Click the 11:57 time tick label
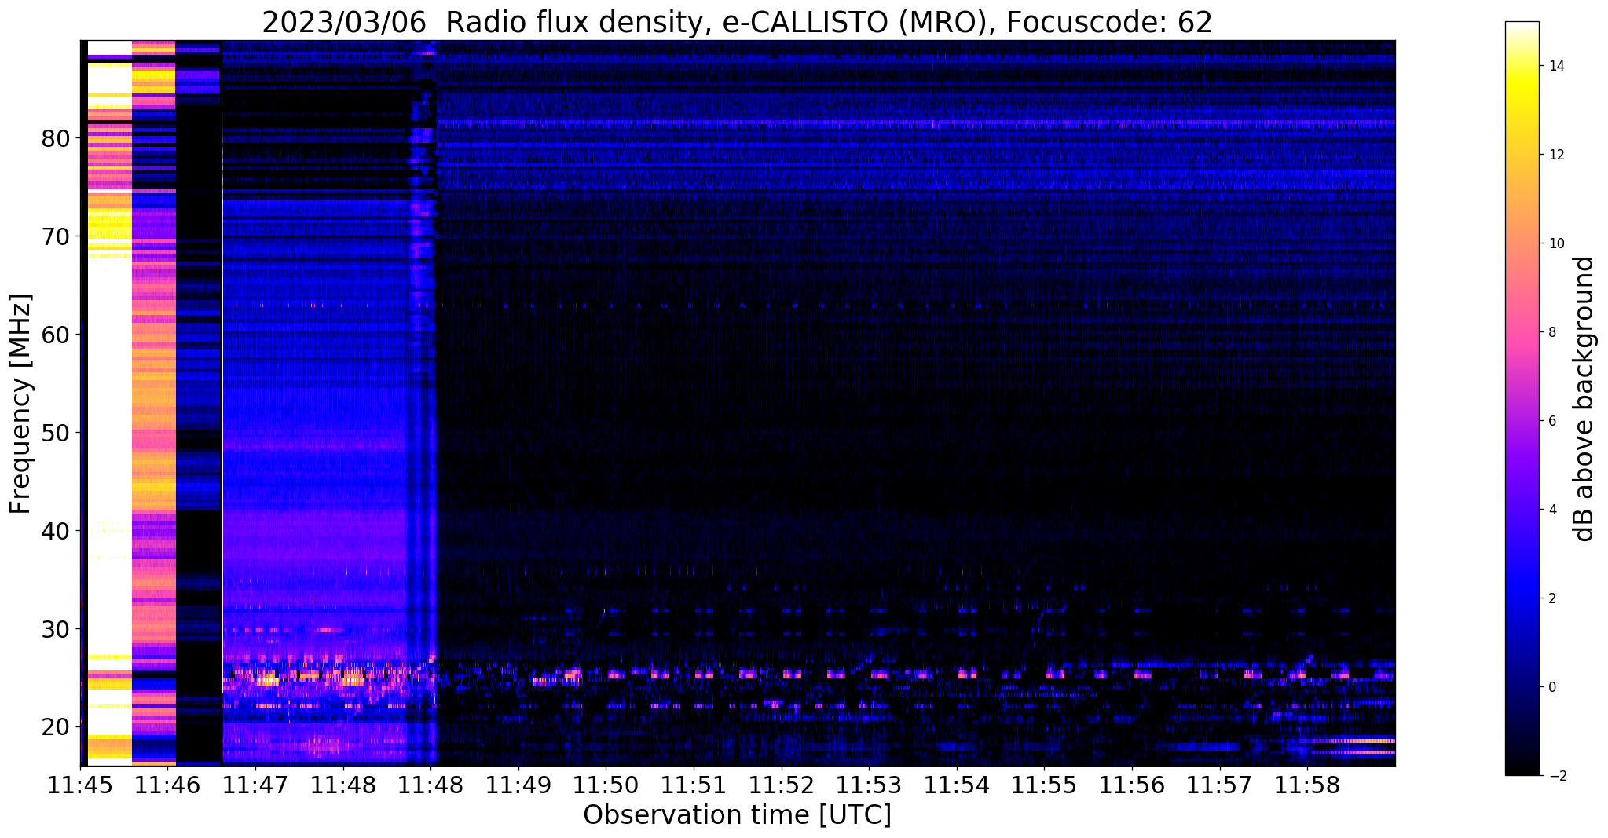This screenshot has height=838, width=1608. coord(1220,785)
